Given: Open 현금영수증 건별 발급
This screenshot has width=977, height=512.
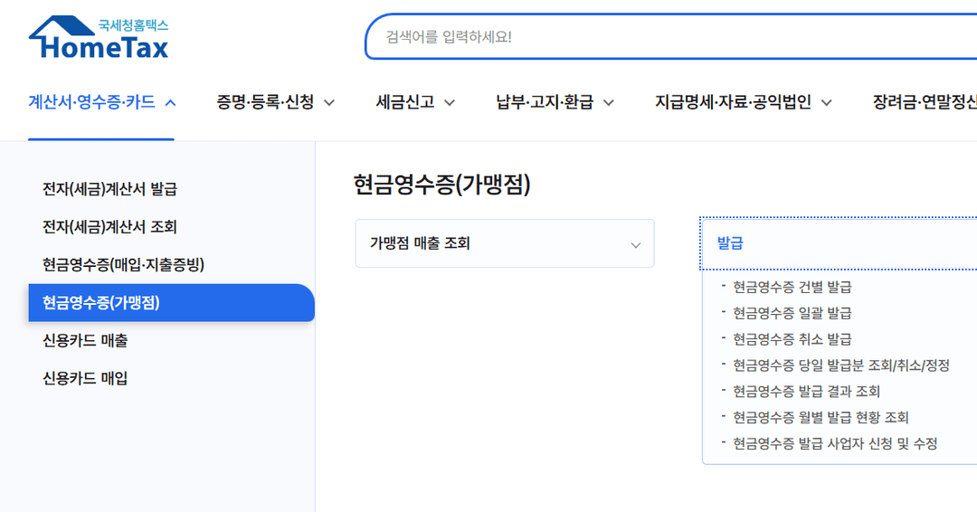Looking at the screenshot, I should pos(792,287).
